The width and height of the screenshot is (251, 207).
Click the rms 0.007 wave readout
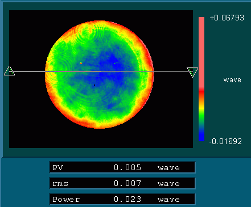tap(122, 183)
